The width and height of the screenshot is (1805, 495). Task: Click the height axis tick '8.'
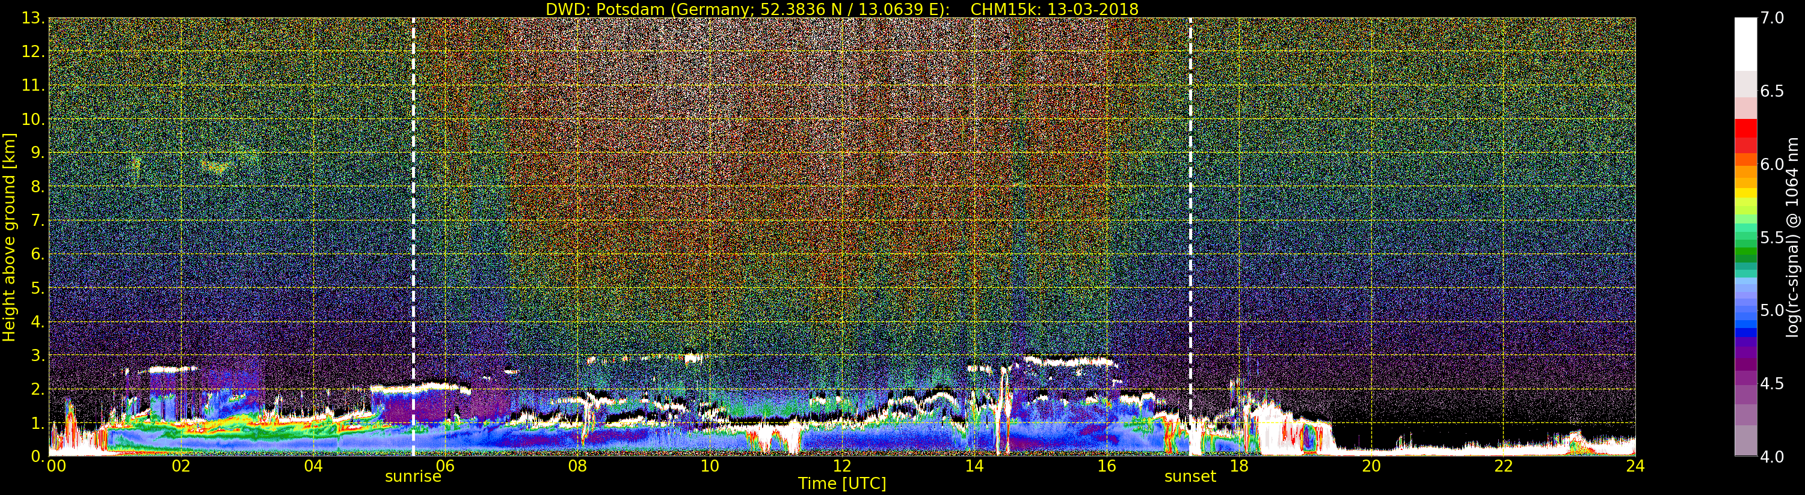[x=38, y=187]
